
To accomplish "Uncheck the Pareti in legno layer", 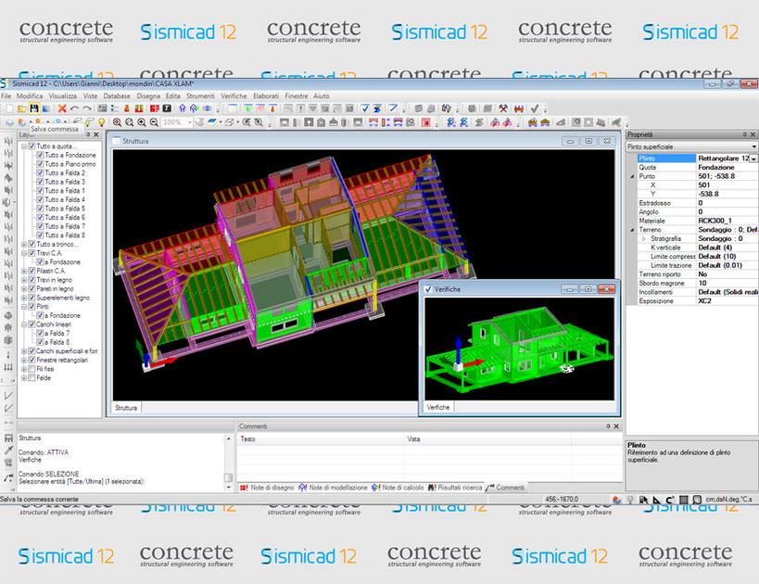I will point(30,289).
